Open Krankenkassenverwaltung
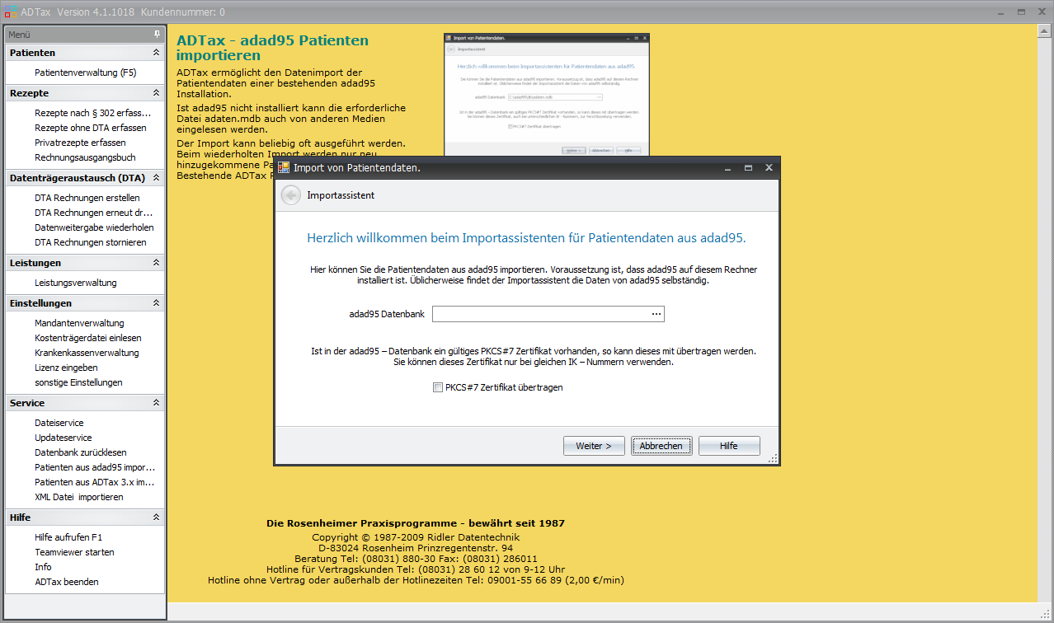The height and width of the screenshot is (623, 1054). click(x=87, y=353)
